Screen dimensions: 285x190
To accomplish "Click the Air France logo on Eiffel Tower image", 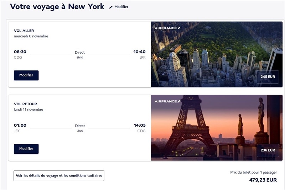I will coord(168,101).
